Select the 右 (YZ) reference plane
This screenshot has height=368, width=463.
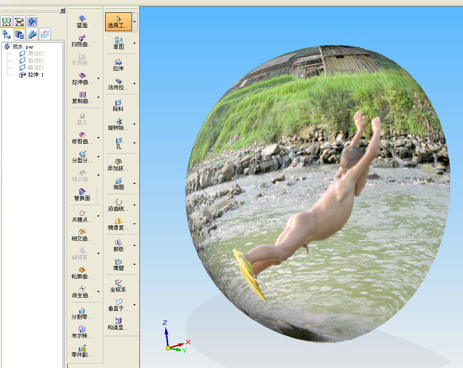[32, 61]
